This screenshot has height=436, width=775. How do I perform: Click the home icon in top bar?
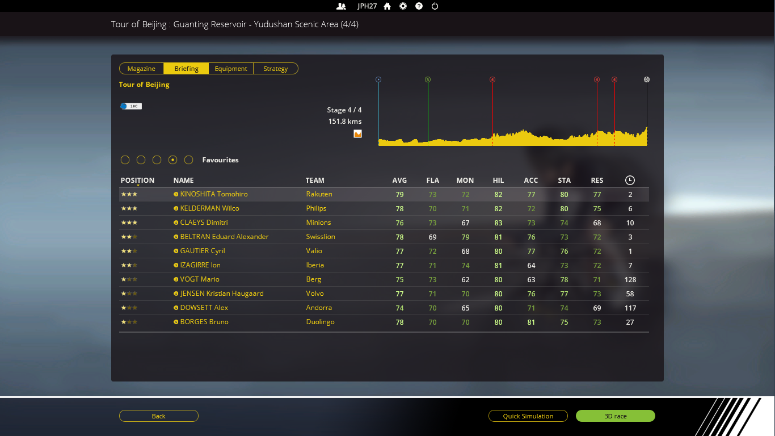click(x=387, y=6)
